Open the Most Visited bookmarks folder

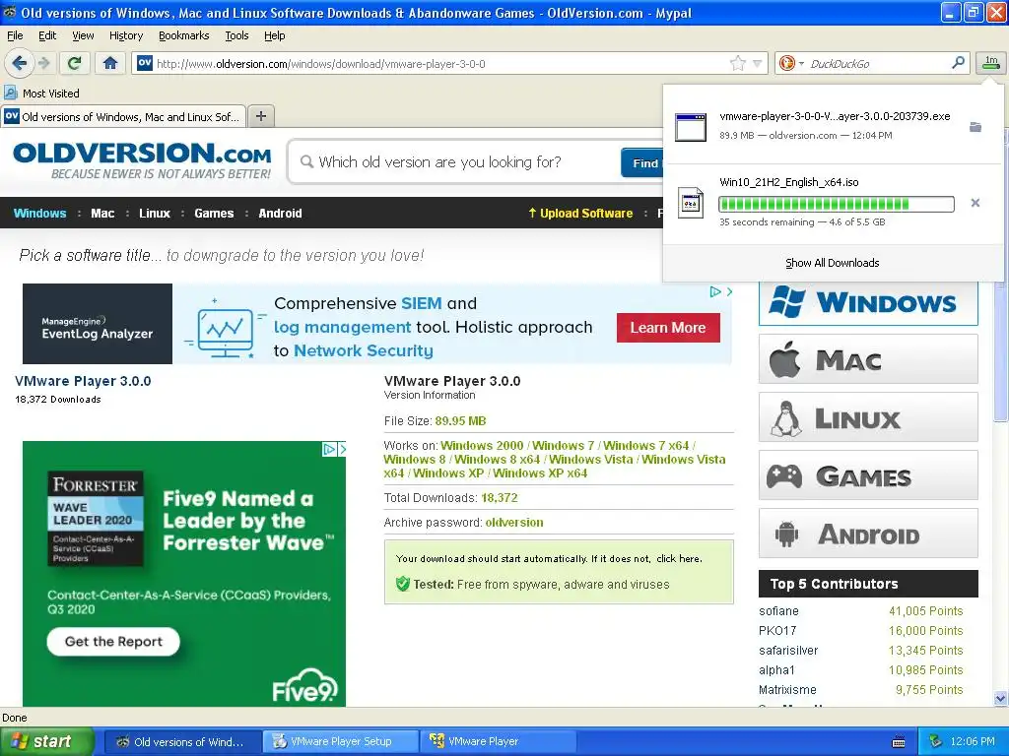tap(42, 94)
